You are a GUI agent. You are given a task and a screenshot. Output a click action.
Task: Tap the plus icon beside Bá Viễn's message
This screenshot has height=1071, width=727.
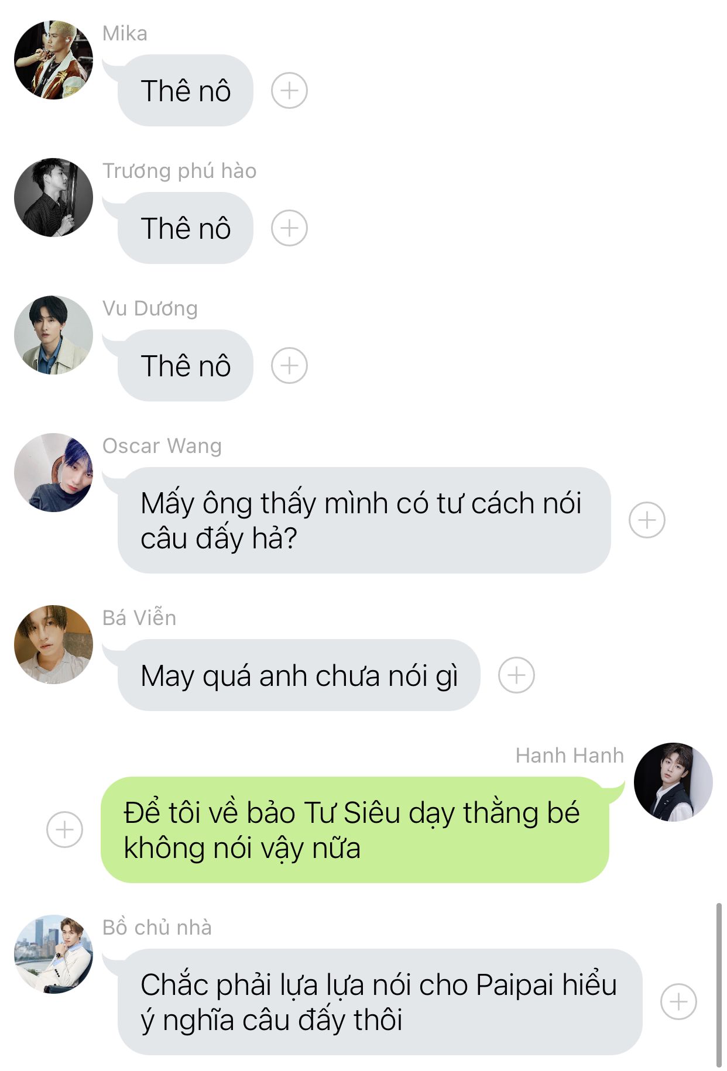(516, 675)
